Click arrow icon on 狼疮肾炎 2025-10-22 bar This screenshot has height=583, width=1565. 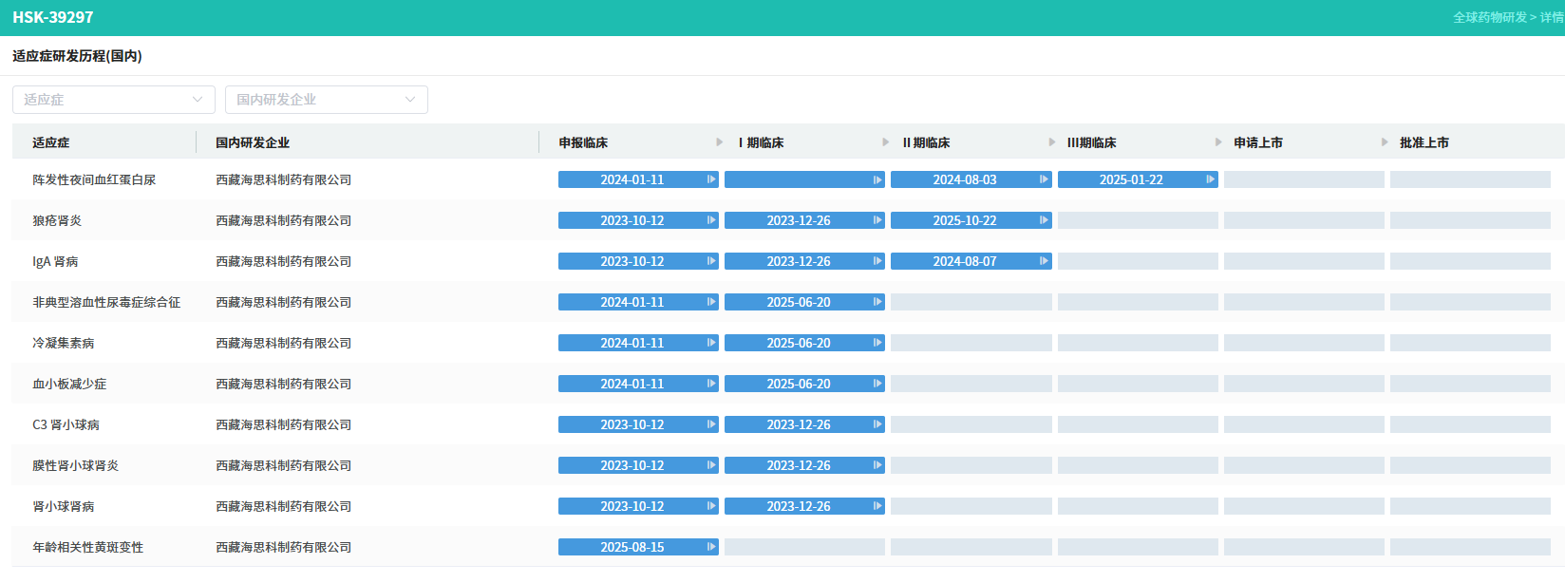(x=1044, y=220)
